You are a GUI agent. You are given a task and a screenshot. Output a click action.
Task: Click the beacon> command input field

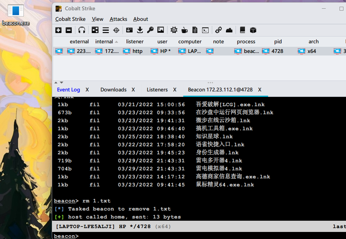click(x=199, y=236)
